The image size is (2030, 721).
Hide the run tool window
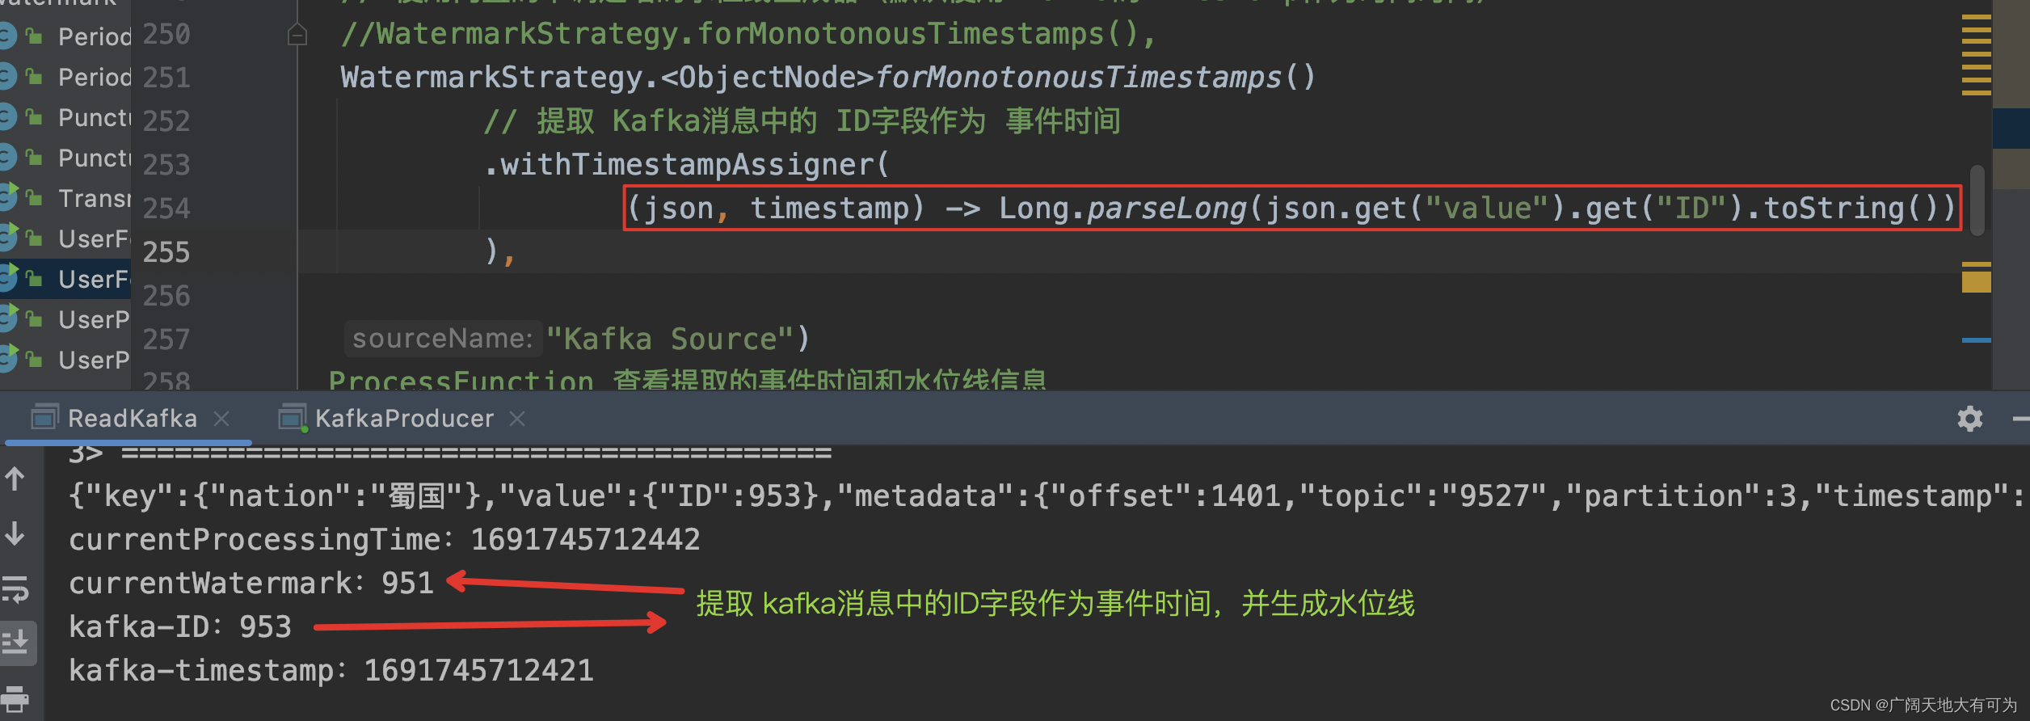tap(2020, 418)
